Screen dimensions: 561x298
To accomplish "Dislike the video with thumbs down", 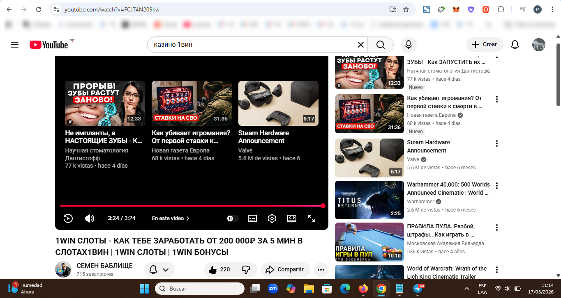I will pos(247,269).
